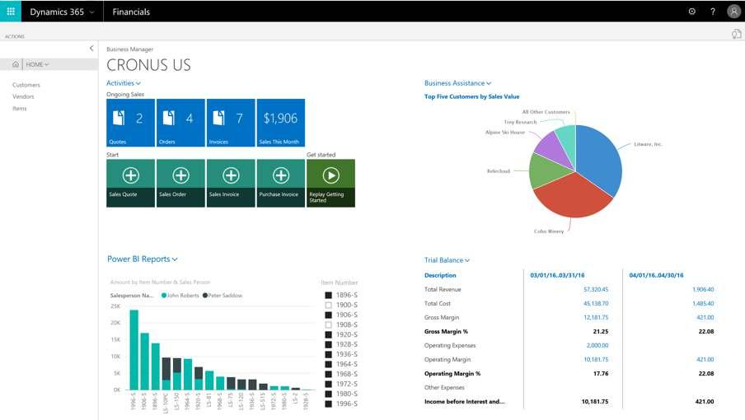This screenshot has height=420, width=745.
Task: Expand the Activities dropdown
Action: tap(124, 83)
